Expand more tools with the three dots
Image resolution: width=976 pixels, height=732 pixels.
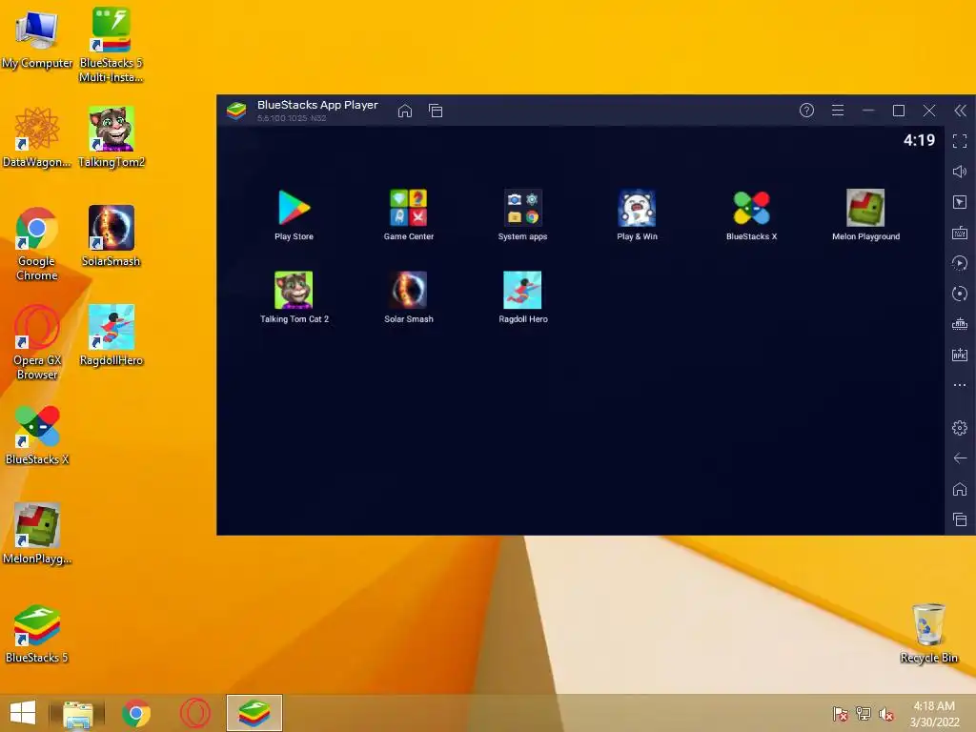click(960, 385)
